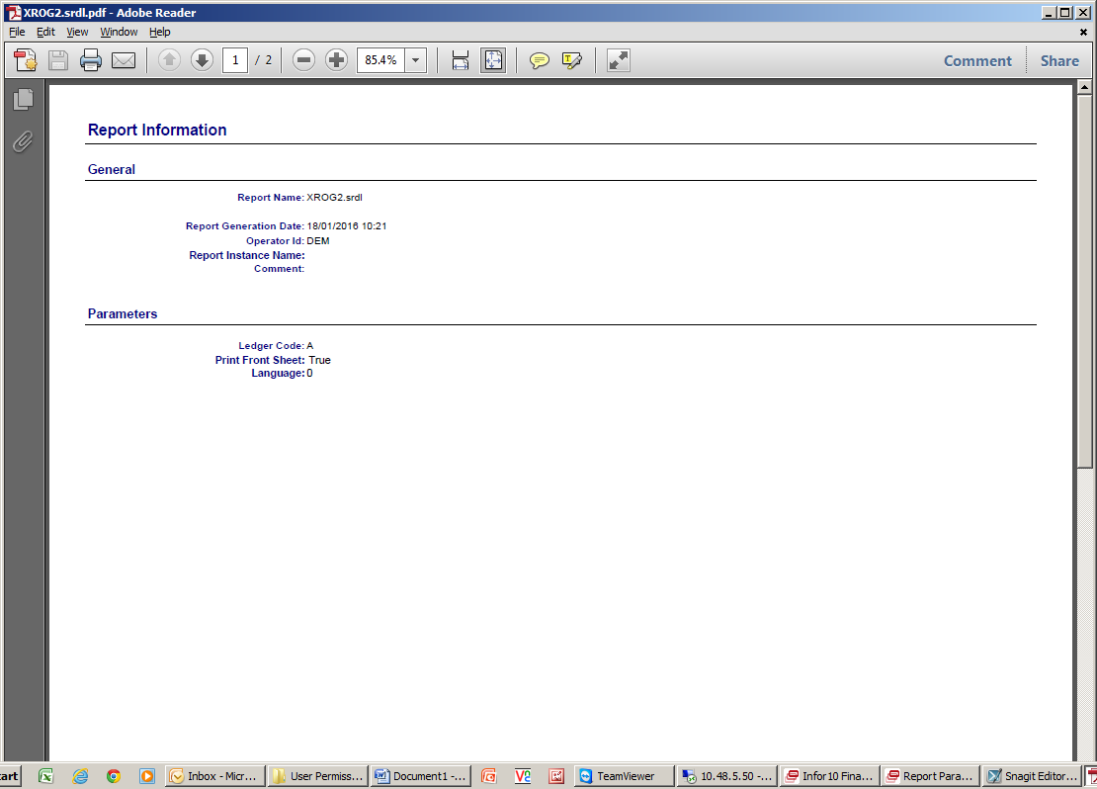1097x789 pixels.
Task: Click the Report Information heading
Action: point(157,131)
